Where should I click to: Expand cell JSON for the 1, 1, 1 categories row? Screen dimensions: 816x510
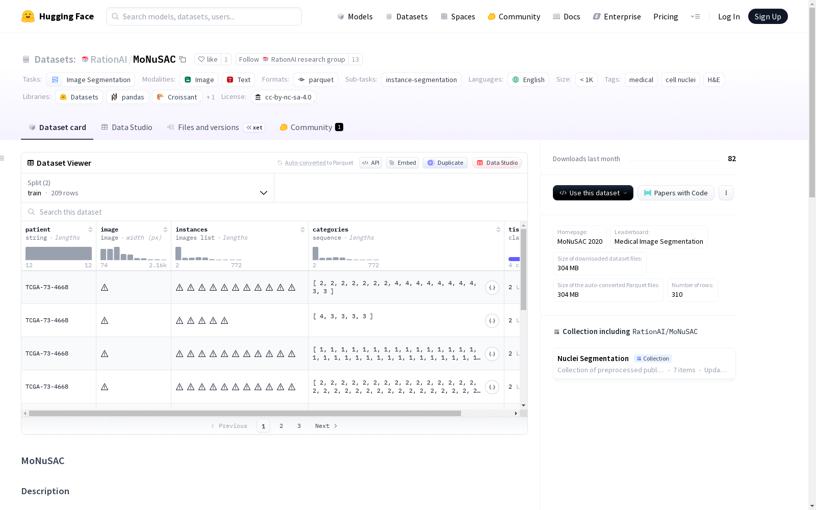[492, 354]
